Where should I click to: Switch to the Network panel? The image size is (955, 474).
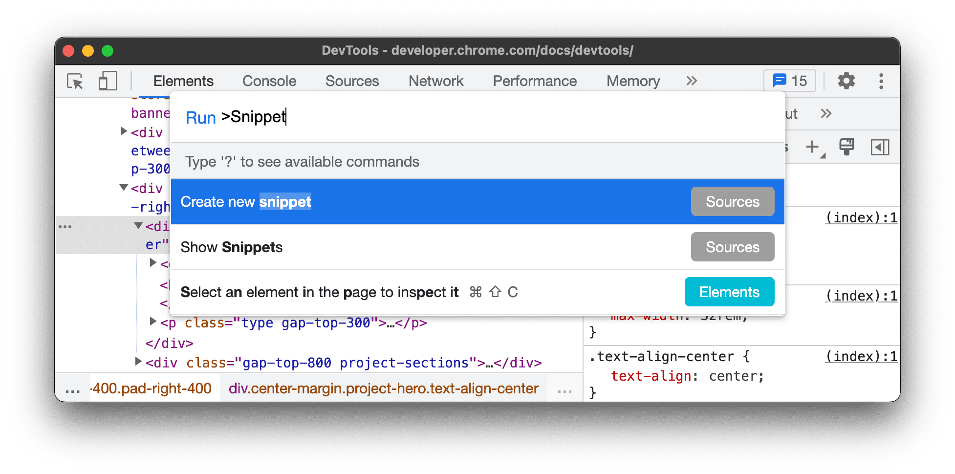[x=435, y=81]
